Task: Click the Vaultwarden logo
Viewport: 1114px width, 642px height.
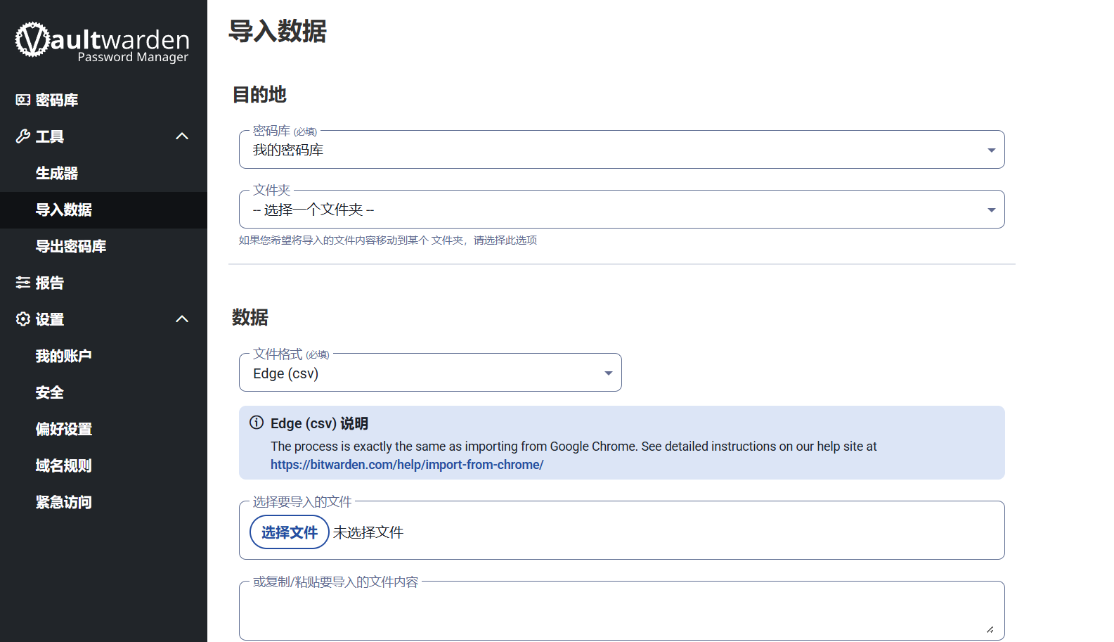Action: (x=103, y=42)
